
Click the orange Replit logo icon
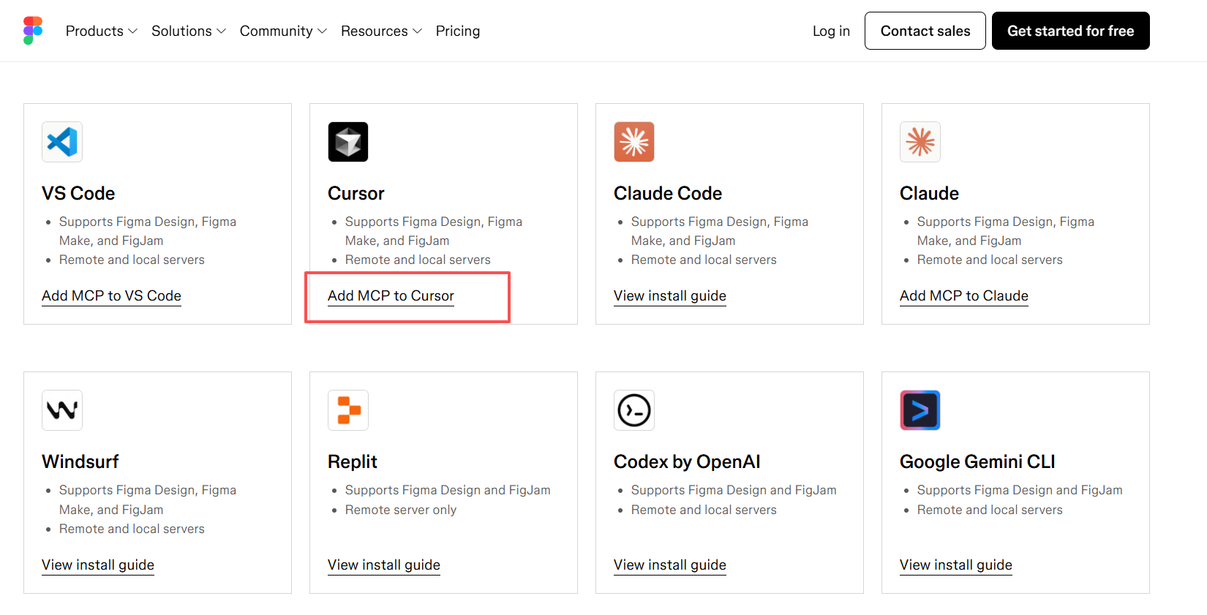[x=348, y=410]
